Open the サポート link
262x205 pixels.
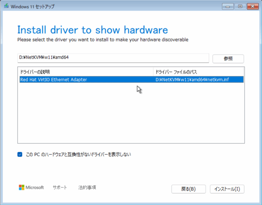pos(60,188)
